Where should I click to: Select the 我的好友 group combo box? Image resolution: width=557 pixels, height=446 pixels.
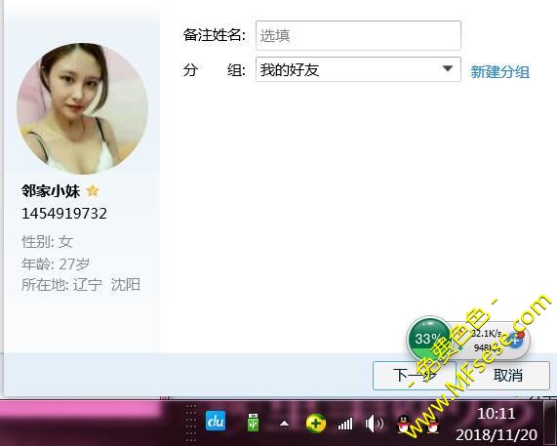click(358, 69)
